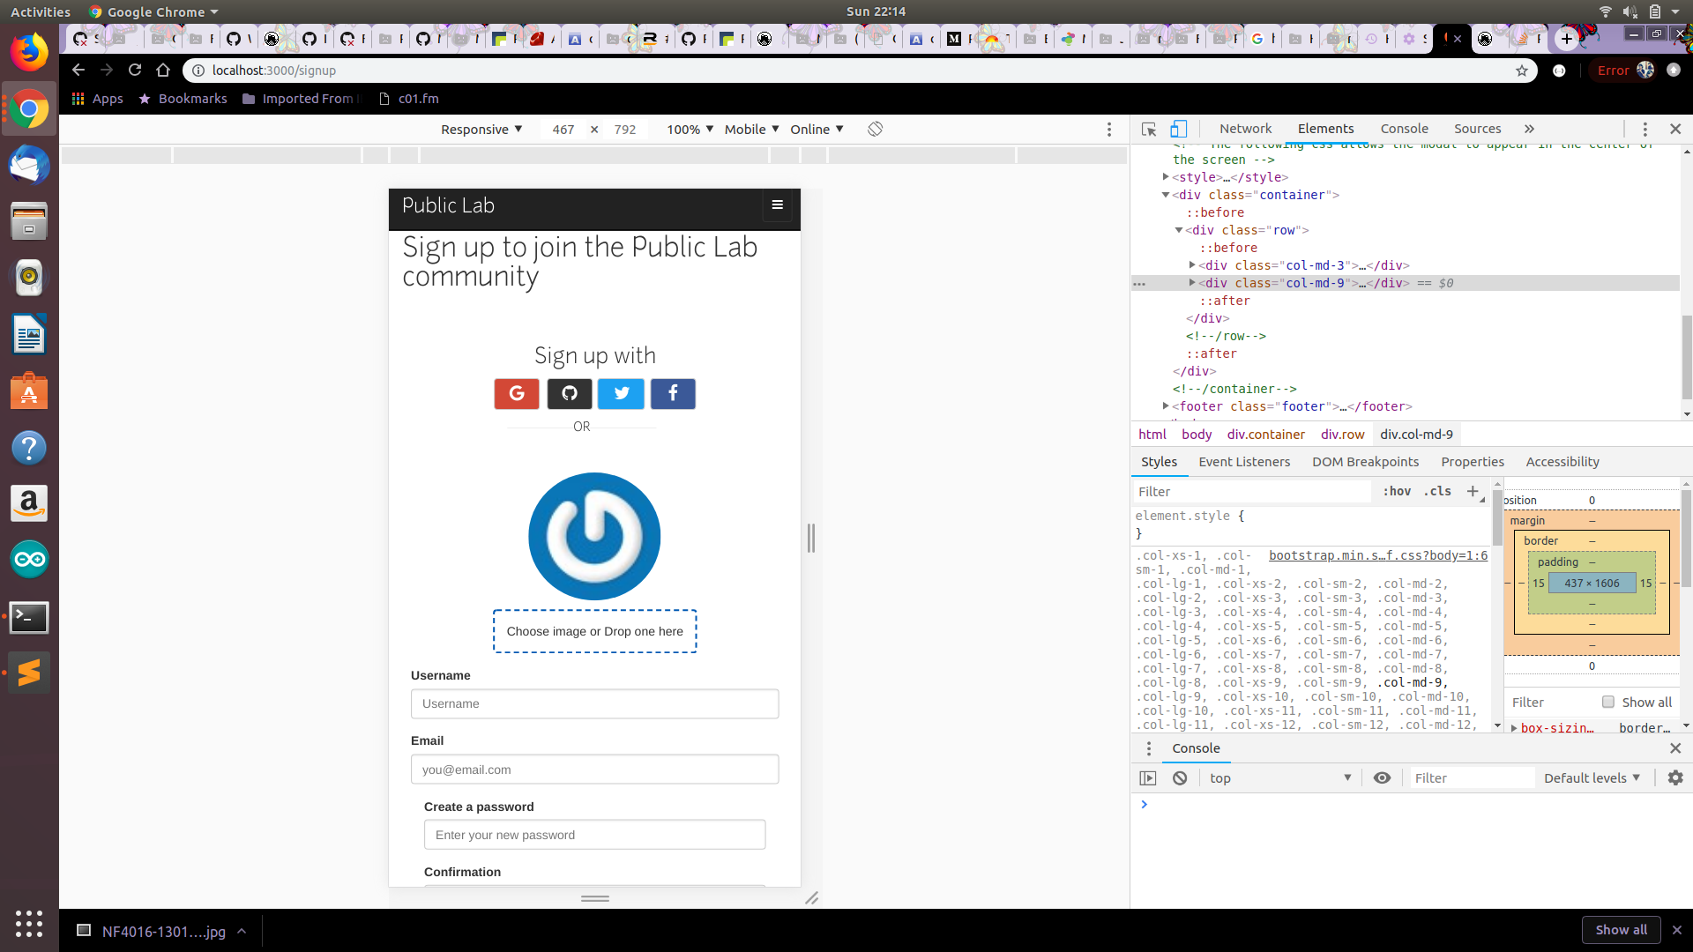The width and height of the screenshot is (1693, 952).
Task: Select the inspect element picker icon
Action: point(1148,129)
